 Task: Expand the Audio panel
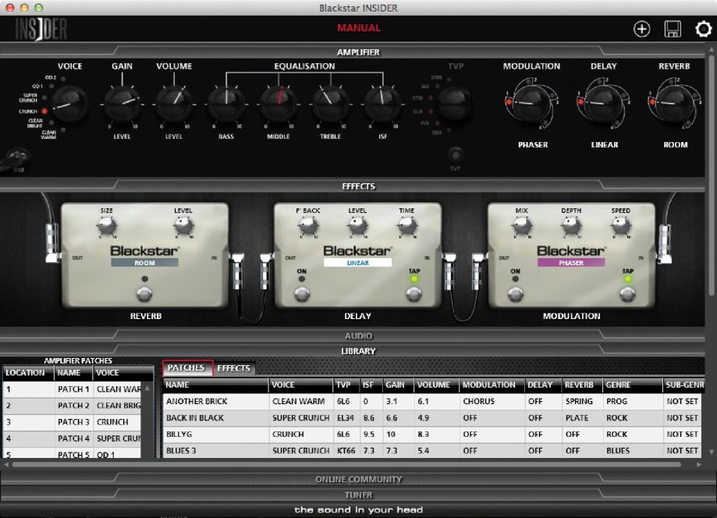coord(358,335)
